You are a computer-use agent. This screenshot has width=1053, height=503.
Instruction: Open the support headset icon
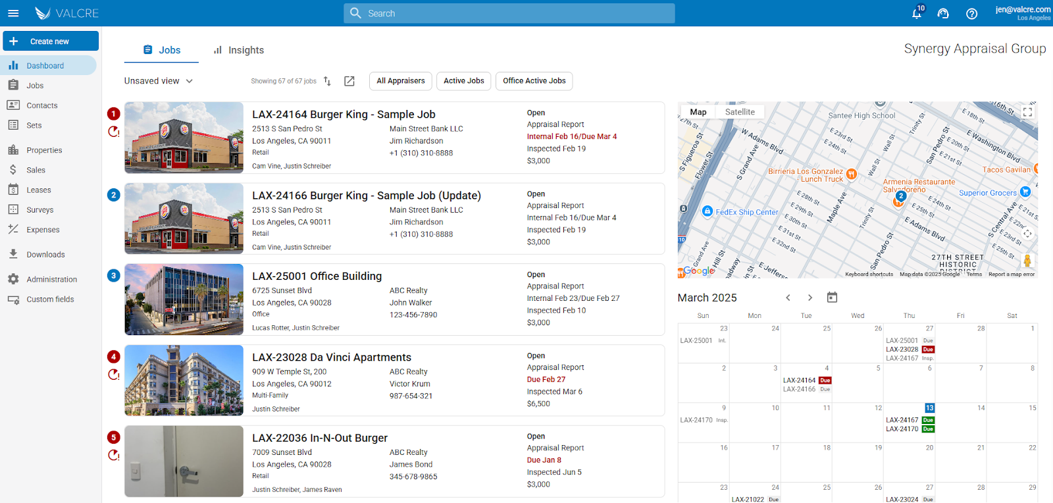click(943, 13)
